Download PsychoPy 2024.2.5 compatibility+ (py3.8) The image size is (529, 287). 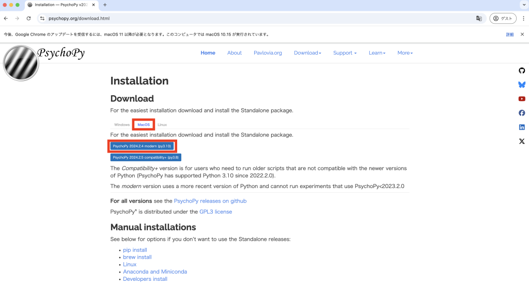(146, 158)
